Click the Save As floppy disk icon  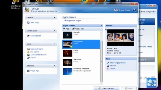[x=108, y=66]
